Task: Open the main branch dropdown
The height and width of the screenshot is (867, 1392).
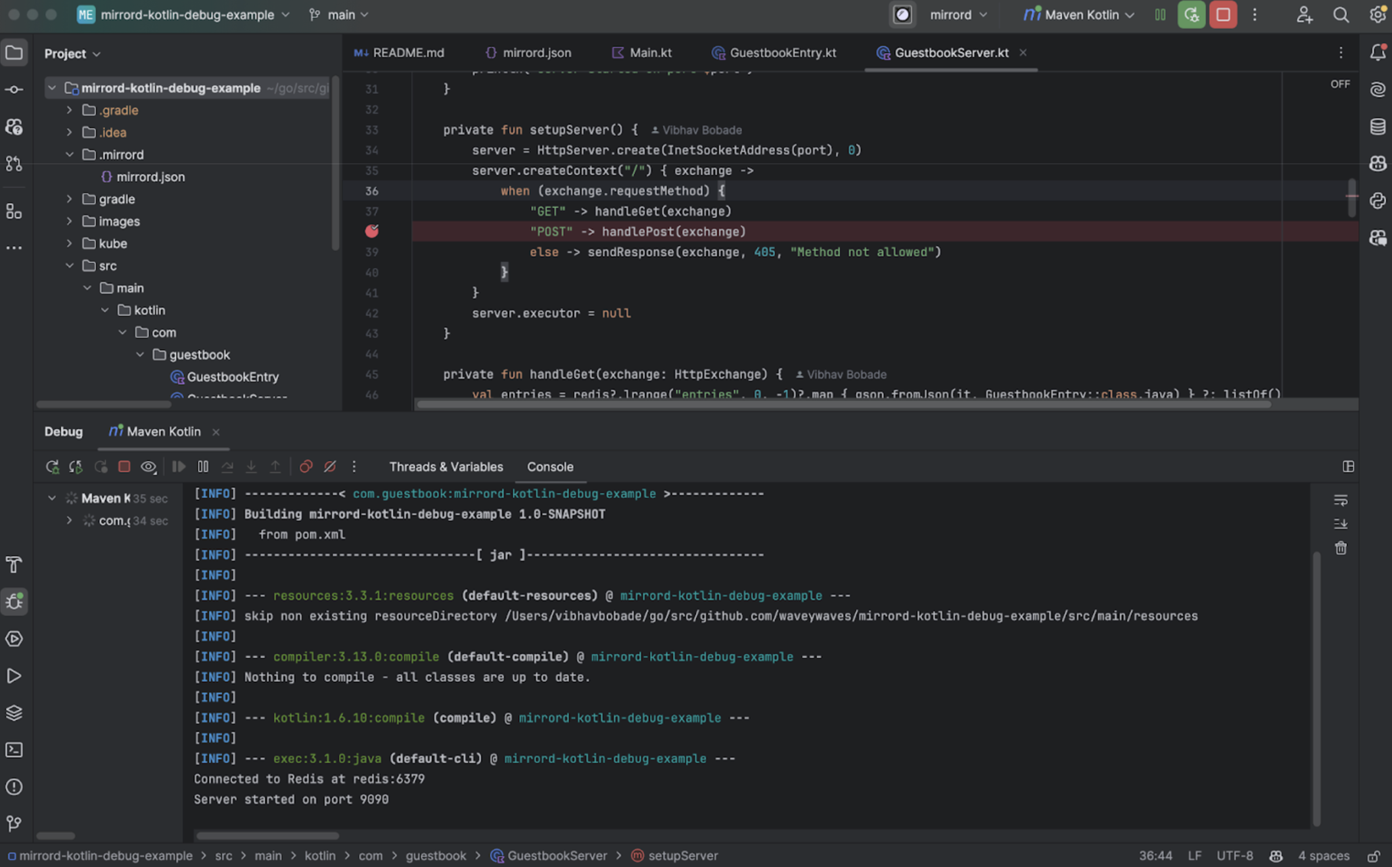Action: 338,14
